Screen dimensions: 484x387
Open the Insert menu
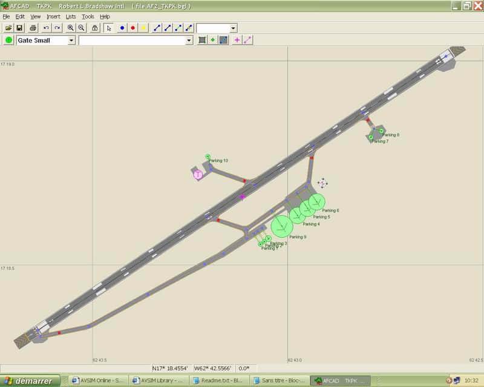(x=53, y=16)
